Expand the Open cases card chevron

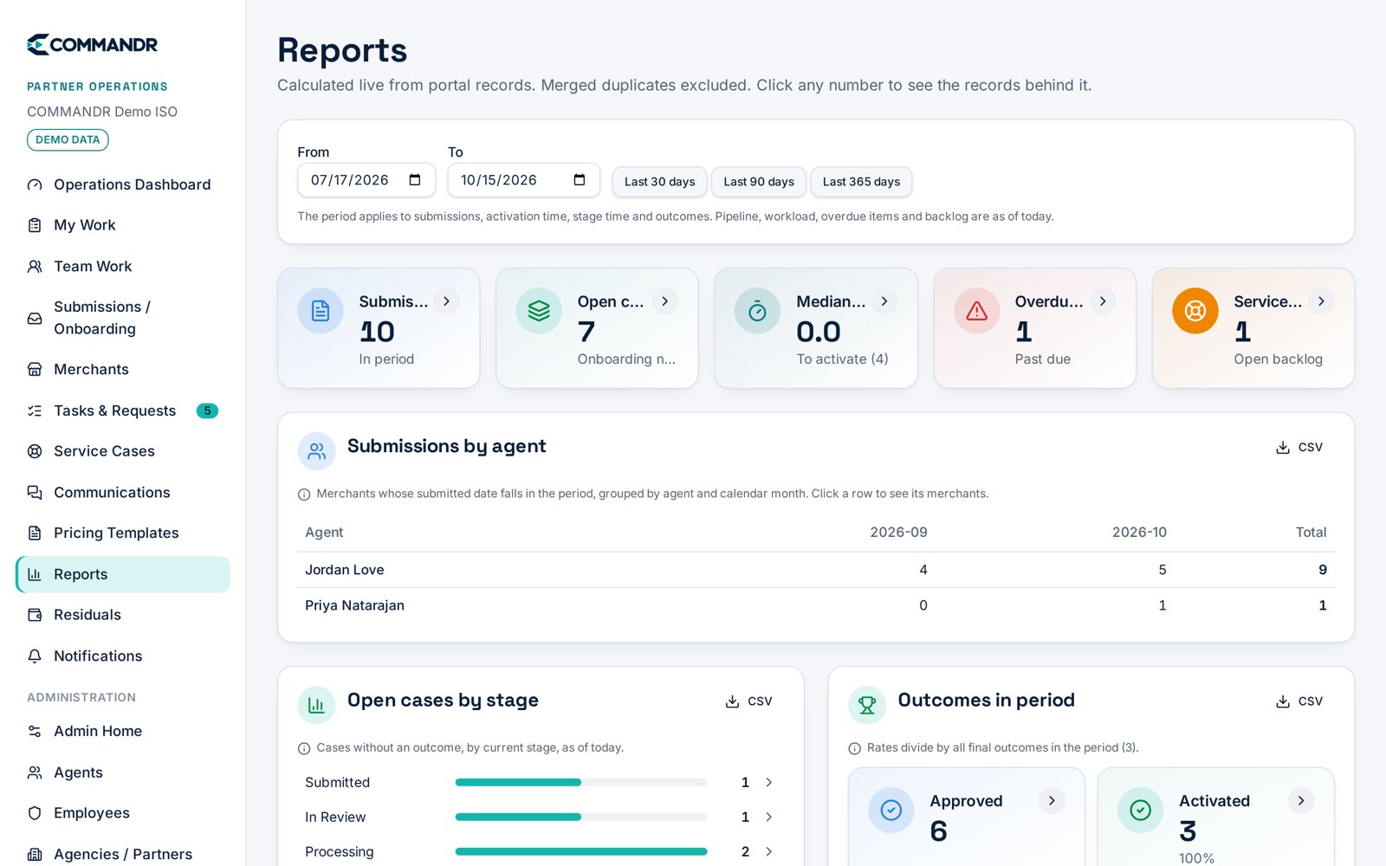tap(664, 301)
